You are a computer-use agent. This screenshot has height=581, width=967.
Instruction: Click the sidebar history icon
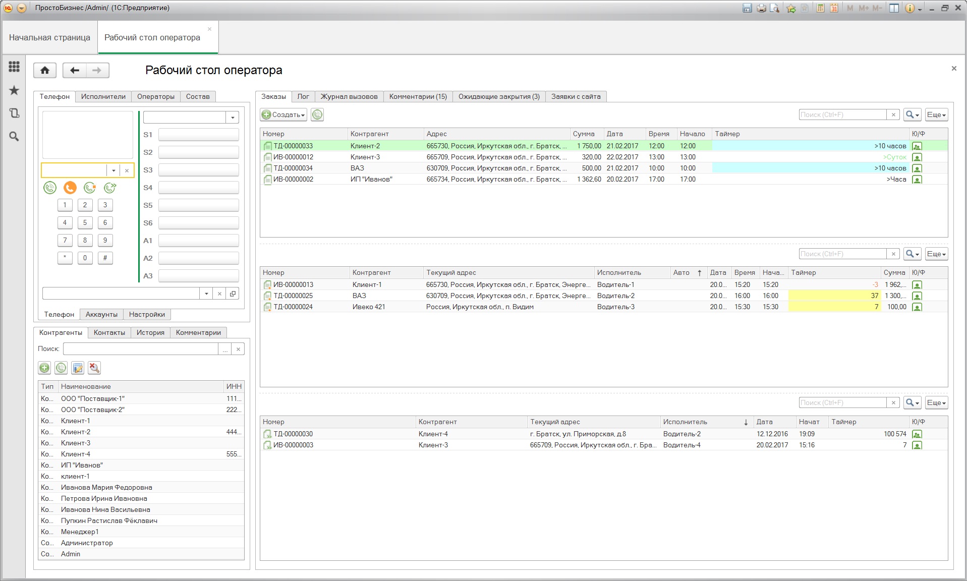pyautogui.click(x=14, y=113)
